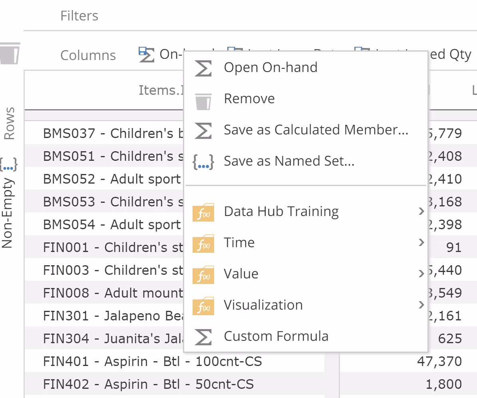477x398 pixels.
Task: Click the Data Hub Training folder icon
Action: [x=203, y=212]
